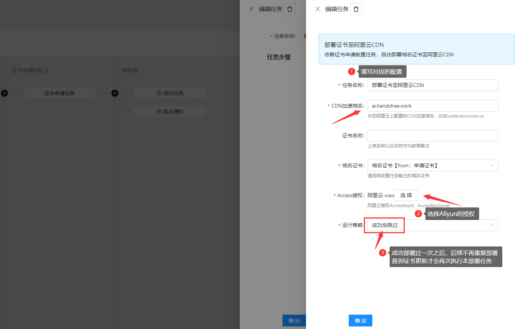The height and width of the screenshot is (329, 527).
Task: Click the plus circle after 证书申请任务
Action: point(115,93)
